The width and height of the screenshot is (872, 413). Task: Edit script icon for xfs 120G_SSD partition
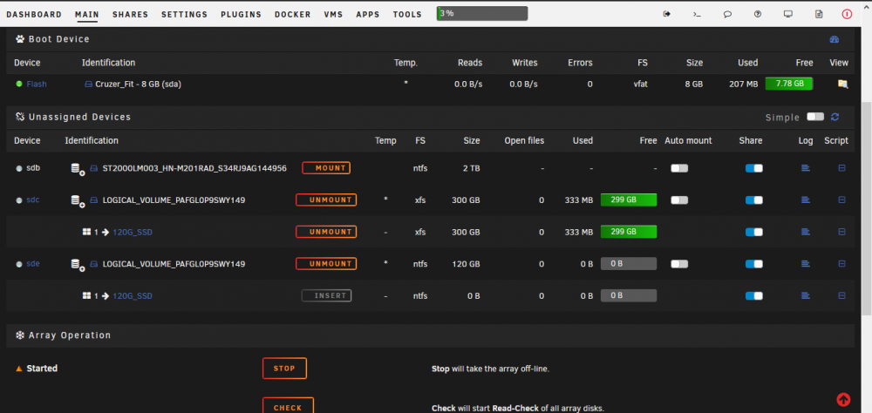tap(842, 232)
